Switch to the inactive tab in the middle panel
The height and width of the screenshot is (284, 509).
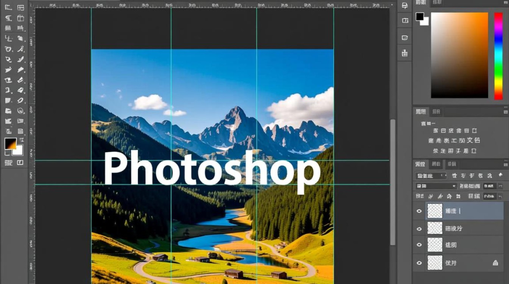pyautogui.click(x=436, y=112)
